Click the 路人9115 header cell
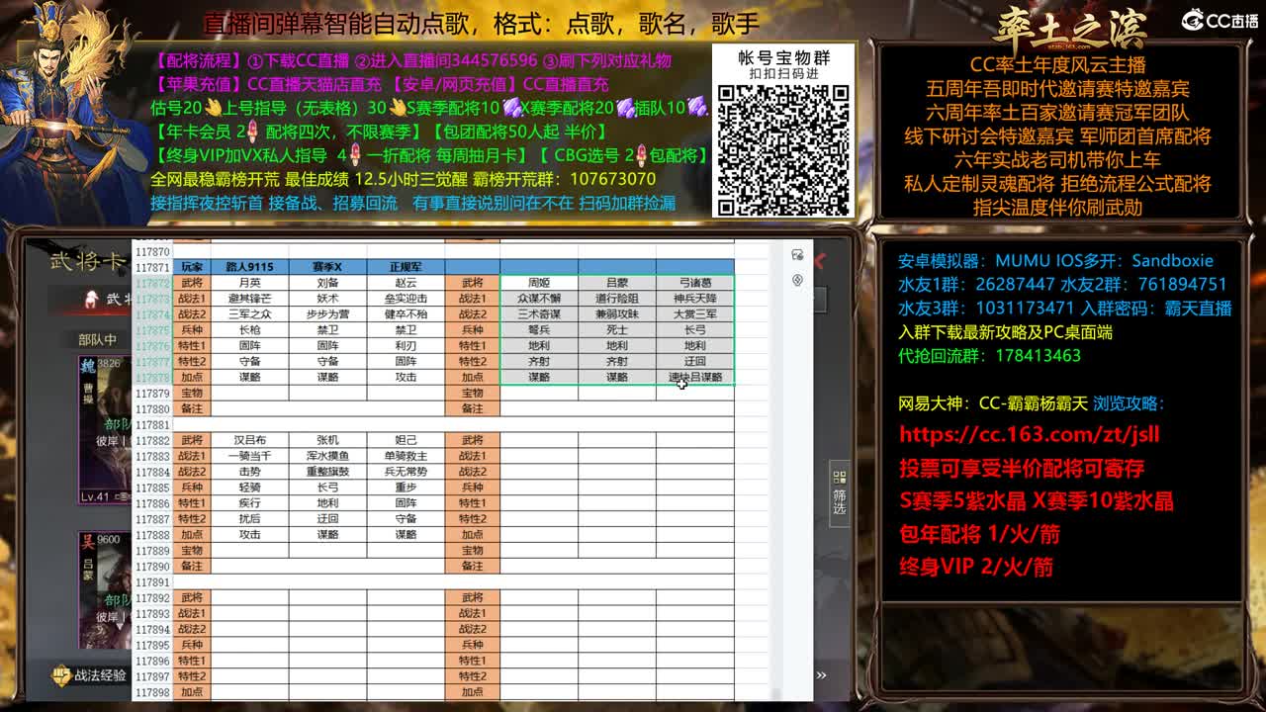This screenshot has width=1266, height=712. (x=249, y=267)
